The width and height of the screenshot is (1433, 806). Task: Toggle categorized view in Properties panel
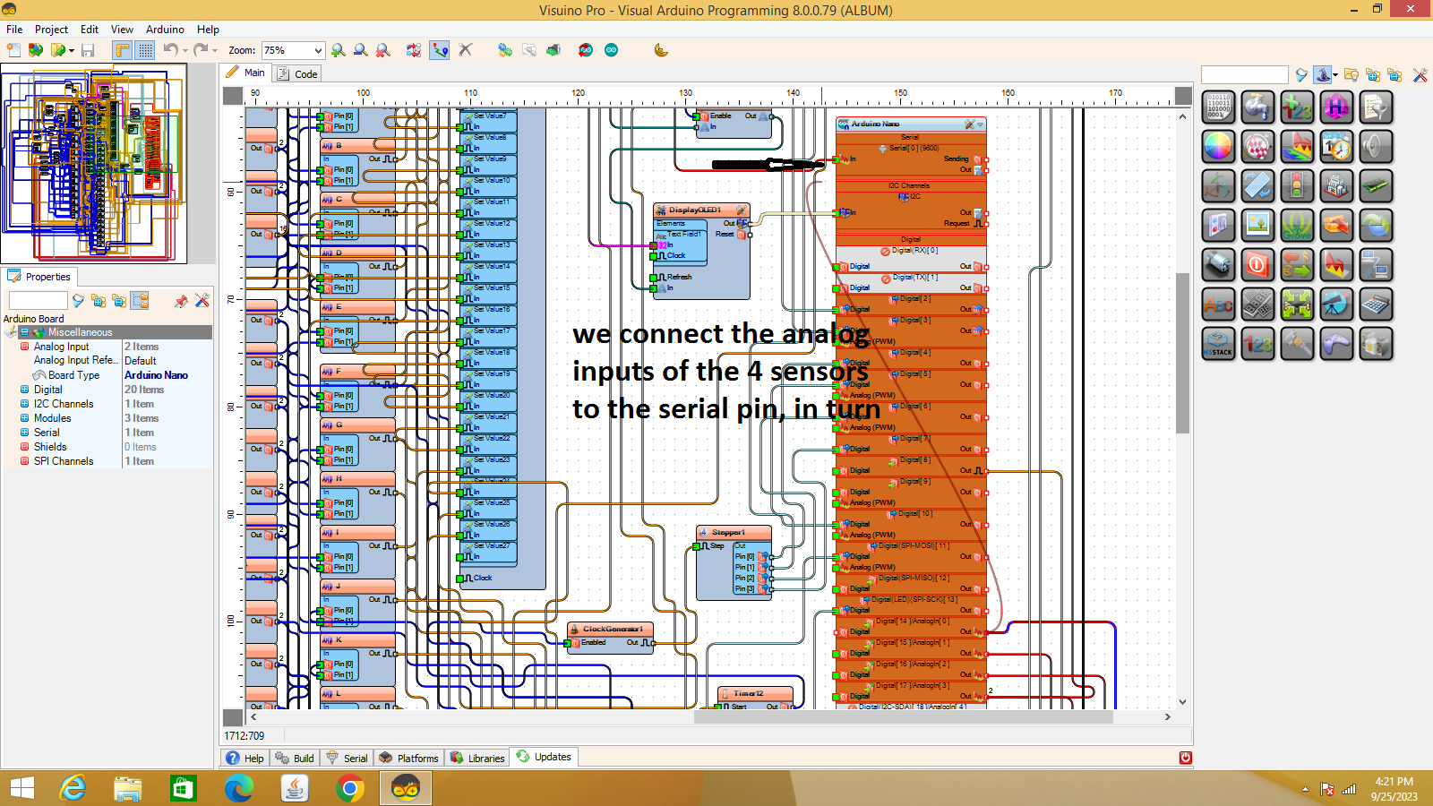pos(140,301)
